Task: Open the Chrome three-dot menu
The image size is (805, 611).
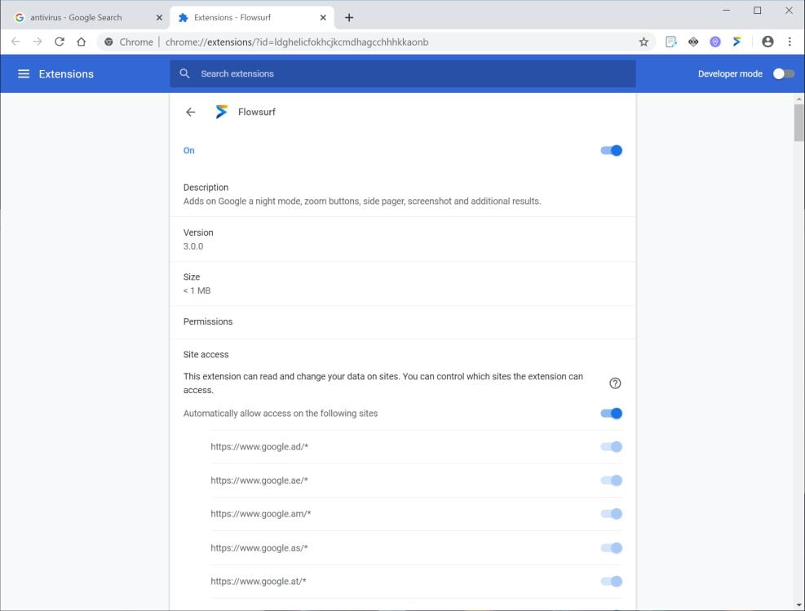Action: 790,42
